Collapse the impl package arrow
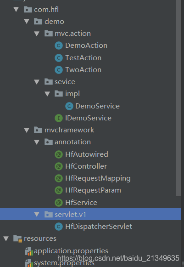 (47, 94)
